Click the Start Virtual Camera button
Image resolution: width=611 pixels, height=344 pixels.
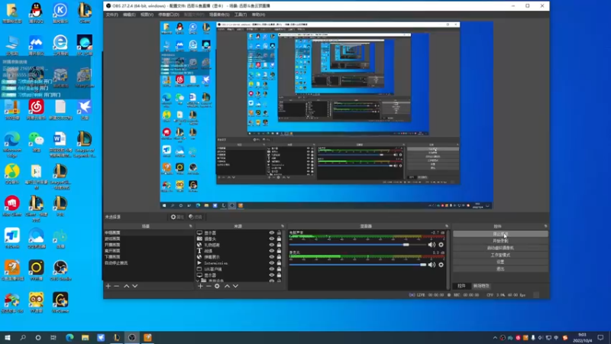500,248
